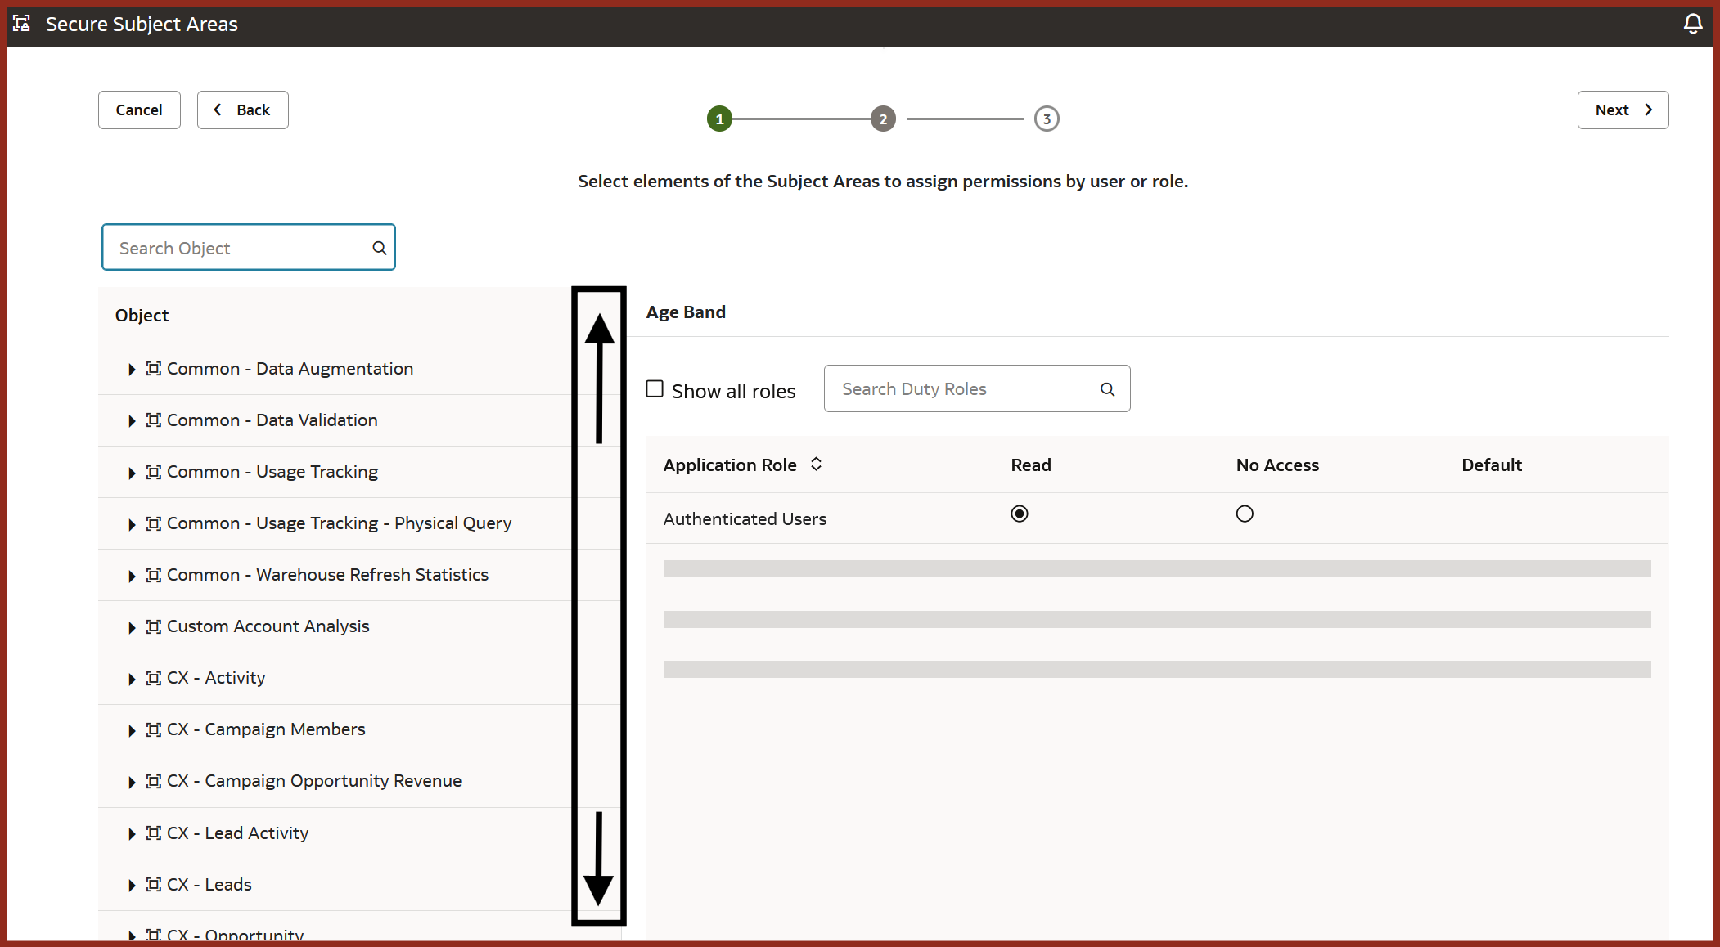The width and height of the screenshot is (1720, 947).
Task: Expand Common - Warehouse Refresh Statistics node
Action: (132, 576)
